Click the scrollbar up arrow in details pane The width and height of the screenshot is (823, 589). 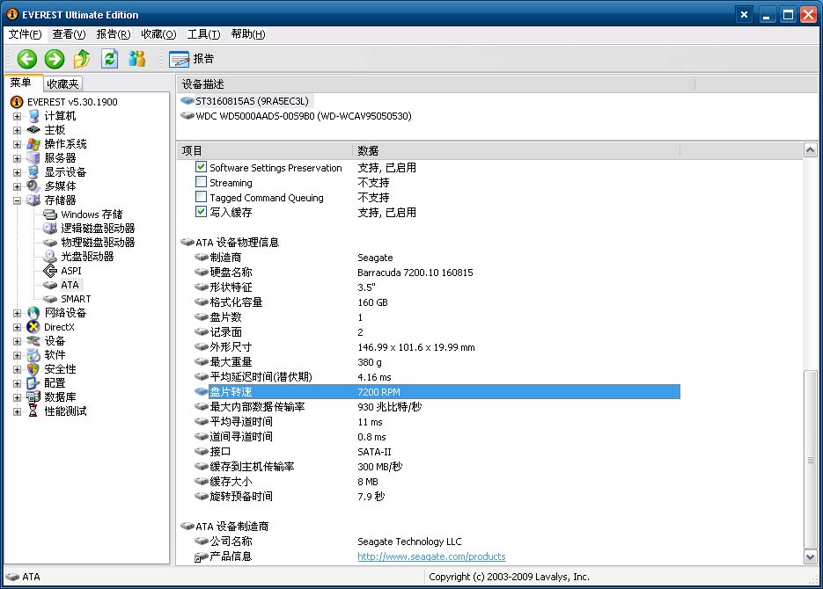pyautogui.click(x=811, y=151)
